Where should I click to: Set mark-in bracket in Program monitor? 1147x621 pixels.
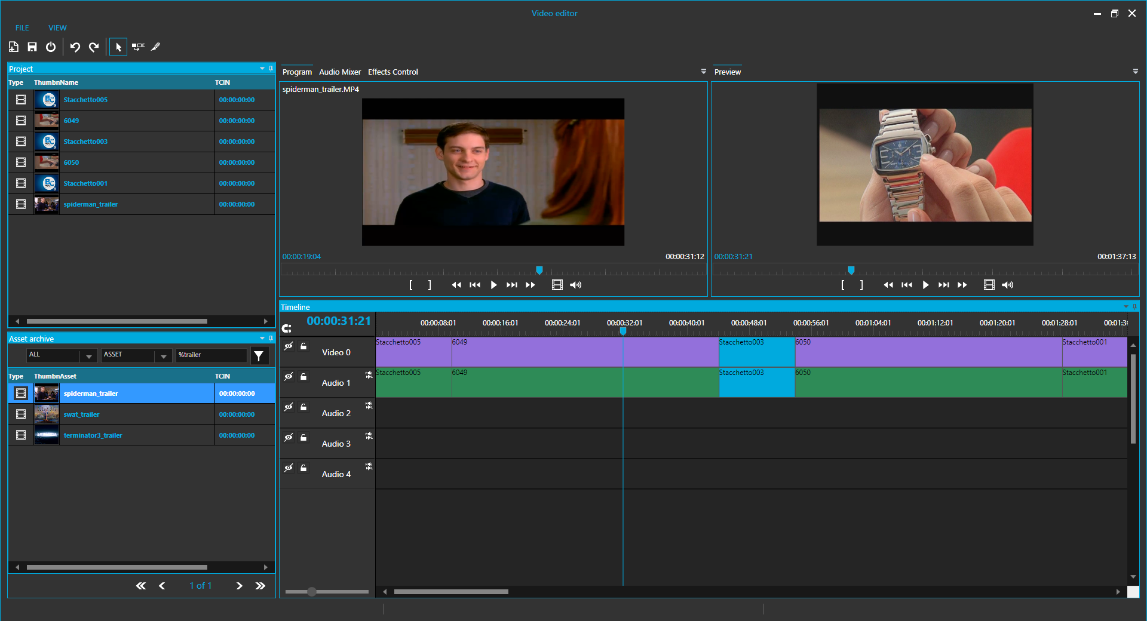pyautogui.click(x=411, y=285)
